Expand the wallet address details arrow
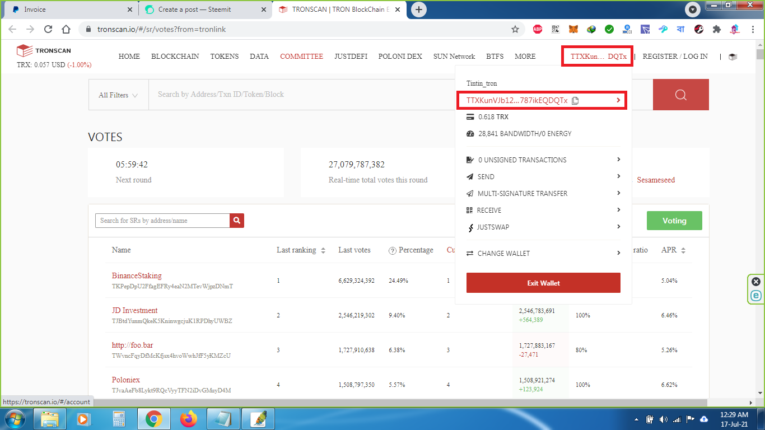The height and width of the screenshot is (430, 765). pyautogui.click(x=618, y=100)
